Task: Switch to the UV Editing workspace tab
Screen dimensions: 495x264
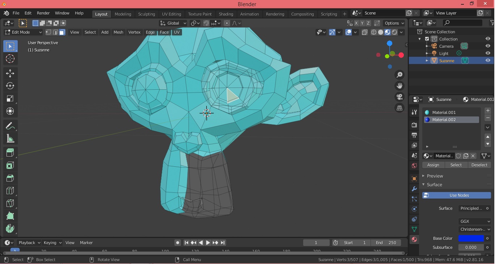Action: click(x=172, y=14)
